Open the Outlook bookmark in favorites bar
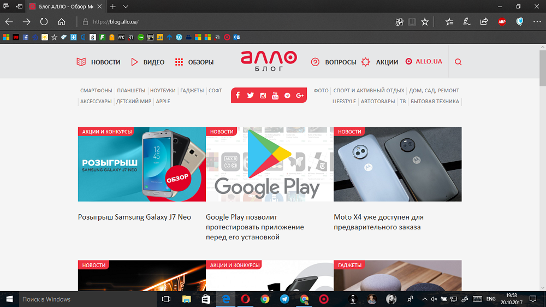Screen dimensions: 546x307 point(236,37)
